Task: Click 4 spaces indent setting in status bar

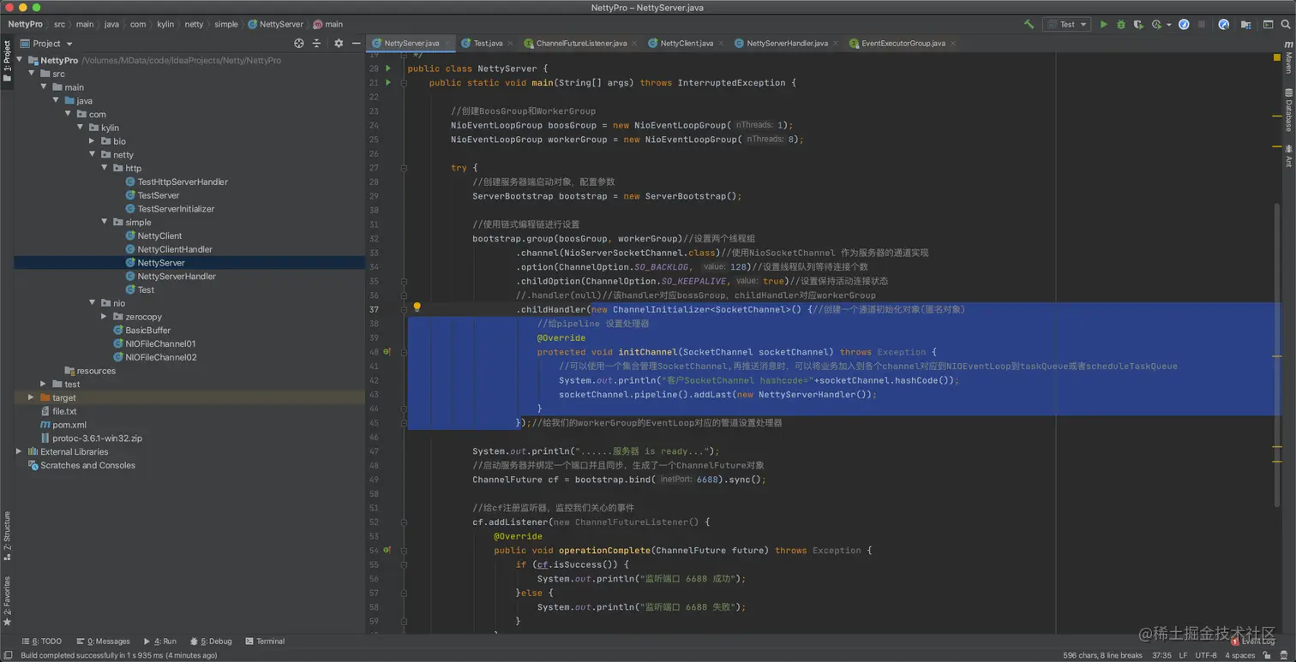Action: (x=1239, y=655)
